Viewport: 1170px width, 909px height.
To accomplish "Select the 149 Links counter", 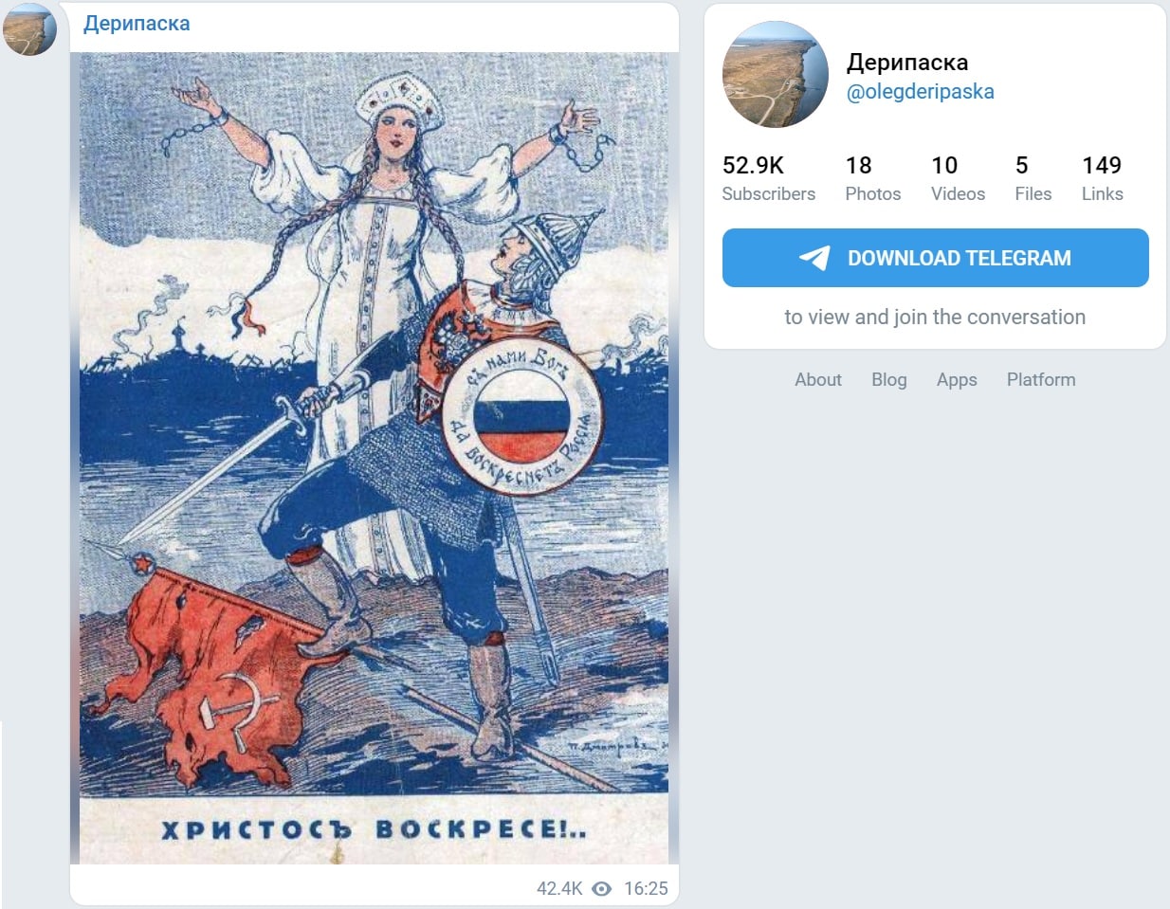I will pyautogui.click(x=1102, y=179).
